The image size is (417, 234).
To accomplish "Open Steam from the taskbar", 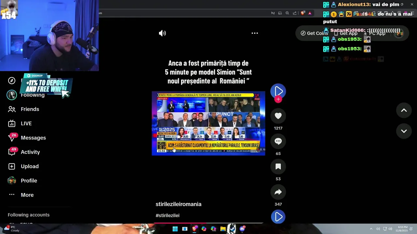I will 232,229.
